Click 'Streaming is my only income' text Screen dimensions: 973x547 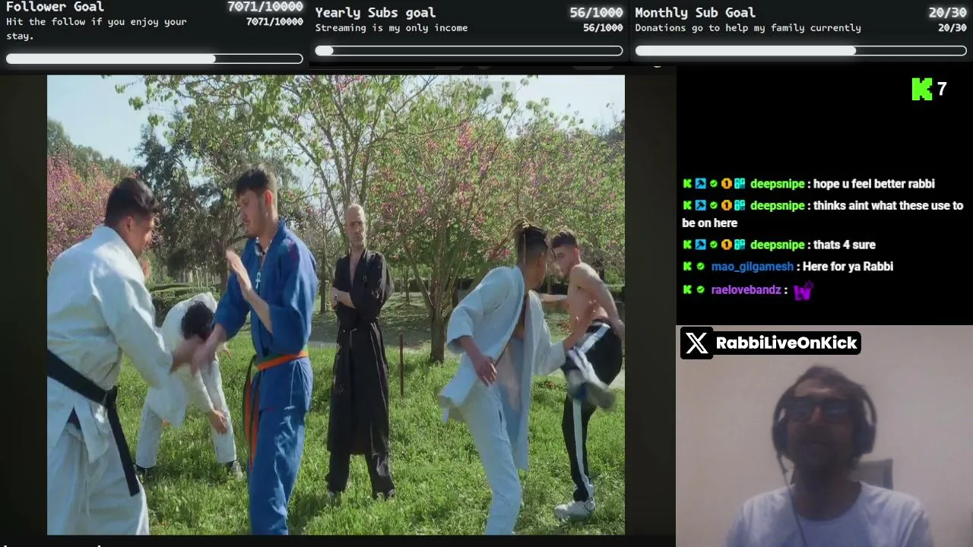391,28
